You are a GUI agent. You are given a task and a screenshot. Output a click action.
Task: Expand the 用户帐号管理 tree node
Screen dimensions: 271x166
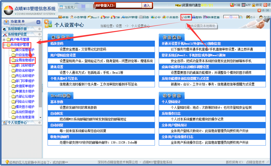click(x=4, y=40)
